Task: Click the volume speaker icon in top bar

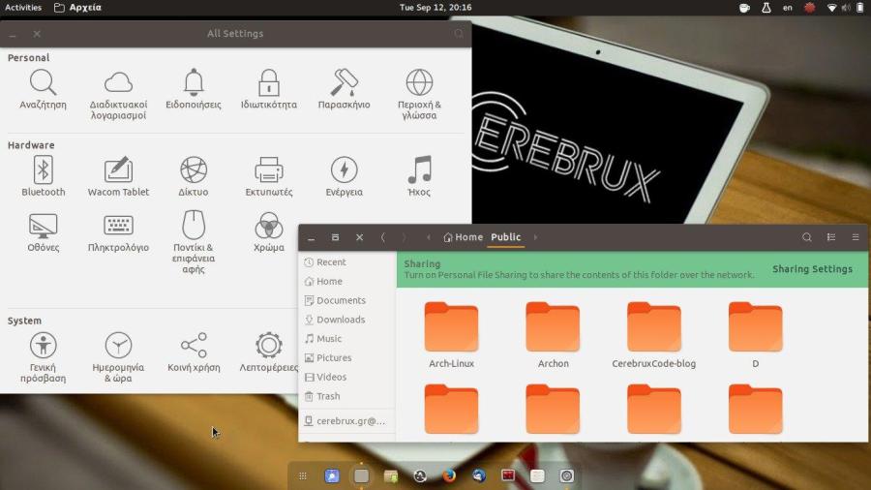Action: pyautogui.click(x=846, y=8)
